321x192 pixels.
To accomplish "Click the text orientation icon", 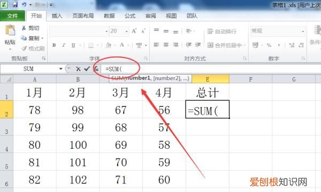I will tap(188, 31).
